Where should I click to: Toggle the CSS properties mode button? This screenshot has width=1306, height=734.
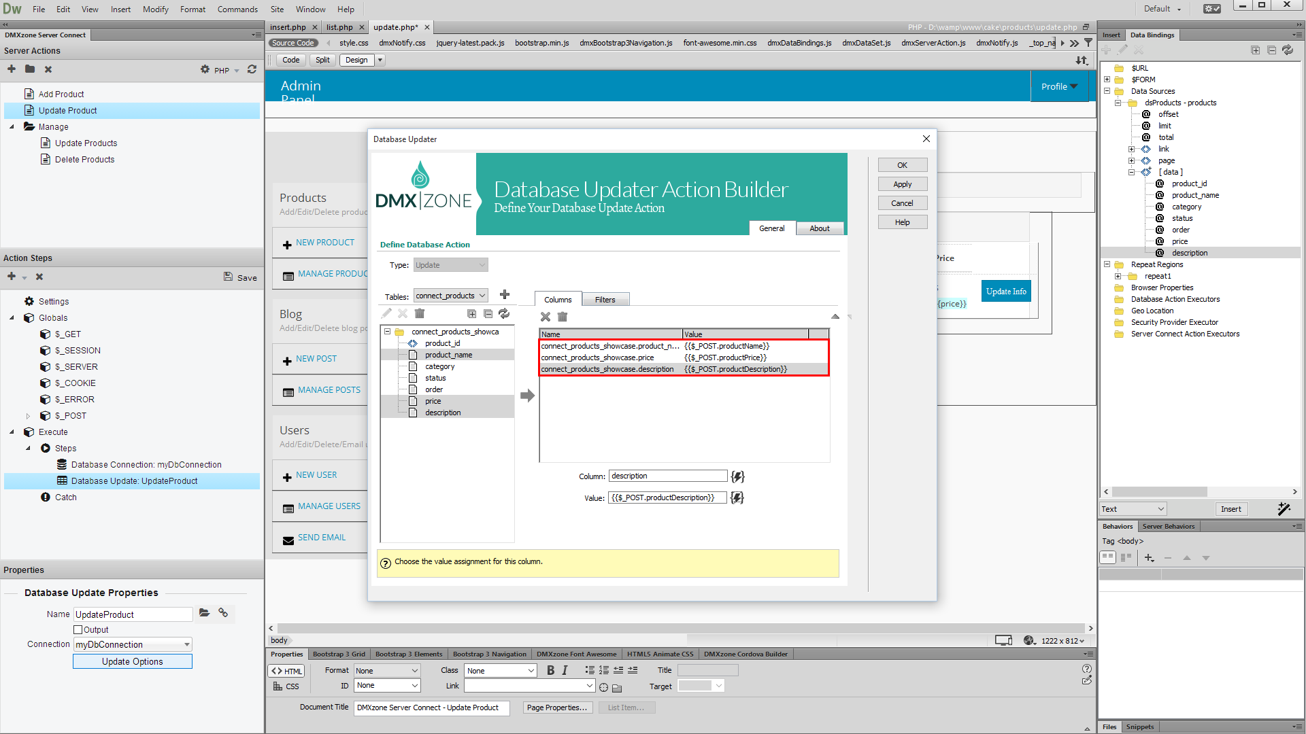(x=286, y=686)
